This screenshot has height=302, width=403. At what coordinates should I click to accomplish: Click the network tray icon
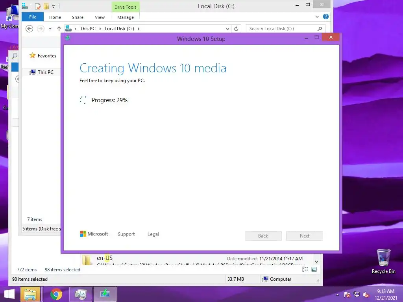click(x=357, y=295)
